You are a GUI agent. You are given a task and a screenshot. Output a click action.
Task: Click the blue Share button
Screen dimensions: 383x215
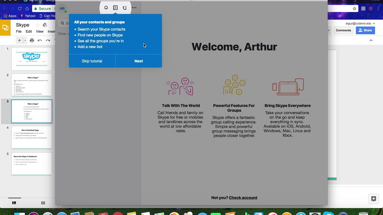tap(365, 30)
